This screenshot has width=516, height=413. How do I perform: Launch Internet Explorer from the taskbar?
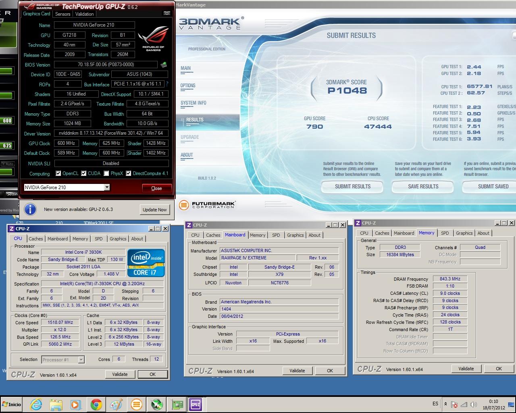tap(36, 404)
